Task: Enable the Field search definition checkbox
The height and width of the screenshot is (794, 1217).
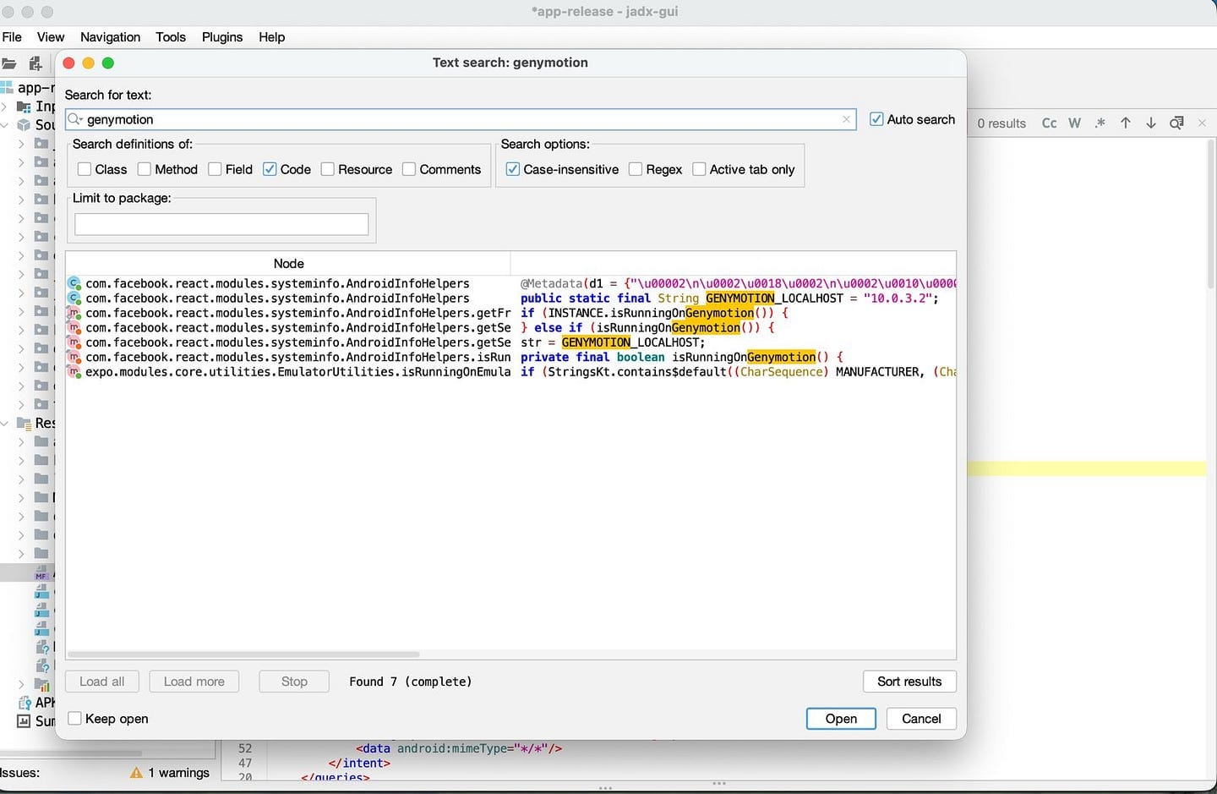Action: pyautogui.click(x=215, y=169)
